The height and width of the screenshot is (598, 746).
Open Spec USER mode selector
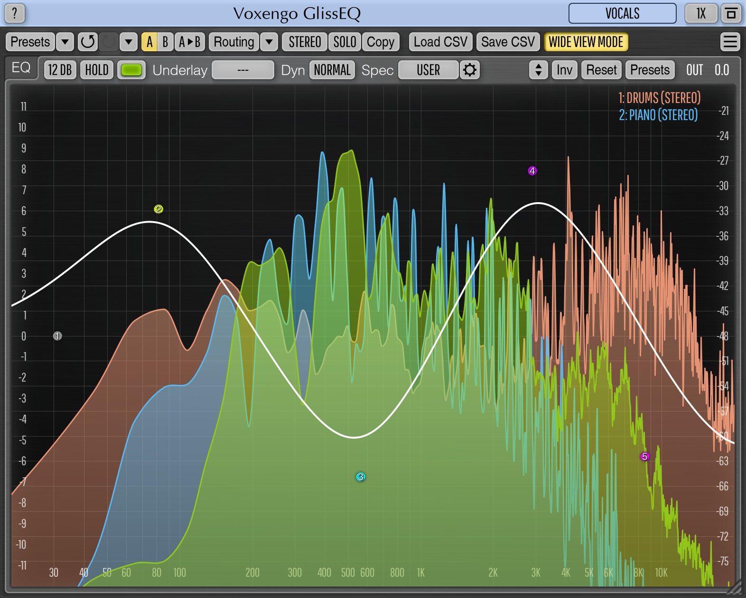pos(429,70)
